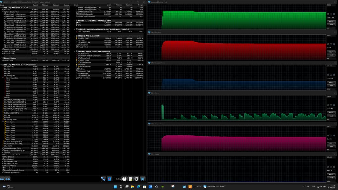Toggle first checkbox on GPU Clock graph
338x190 pixels.
[328, 105]
